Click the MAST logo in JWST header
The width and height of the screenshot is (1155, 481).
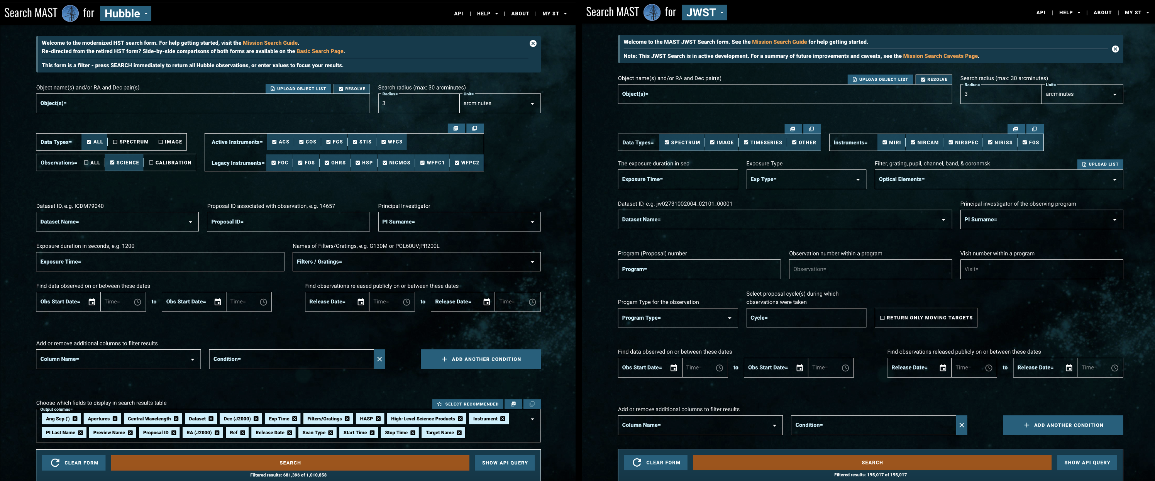[x=652, y=13]
